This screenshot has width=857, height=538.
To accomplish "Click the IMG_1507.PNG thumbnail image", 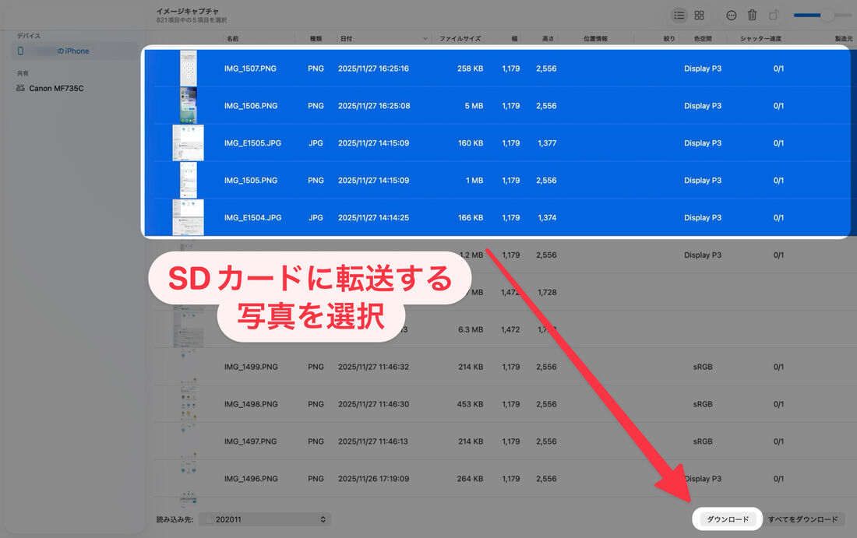I will 189,68.
